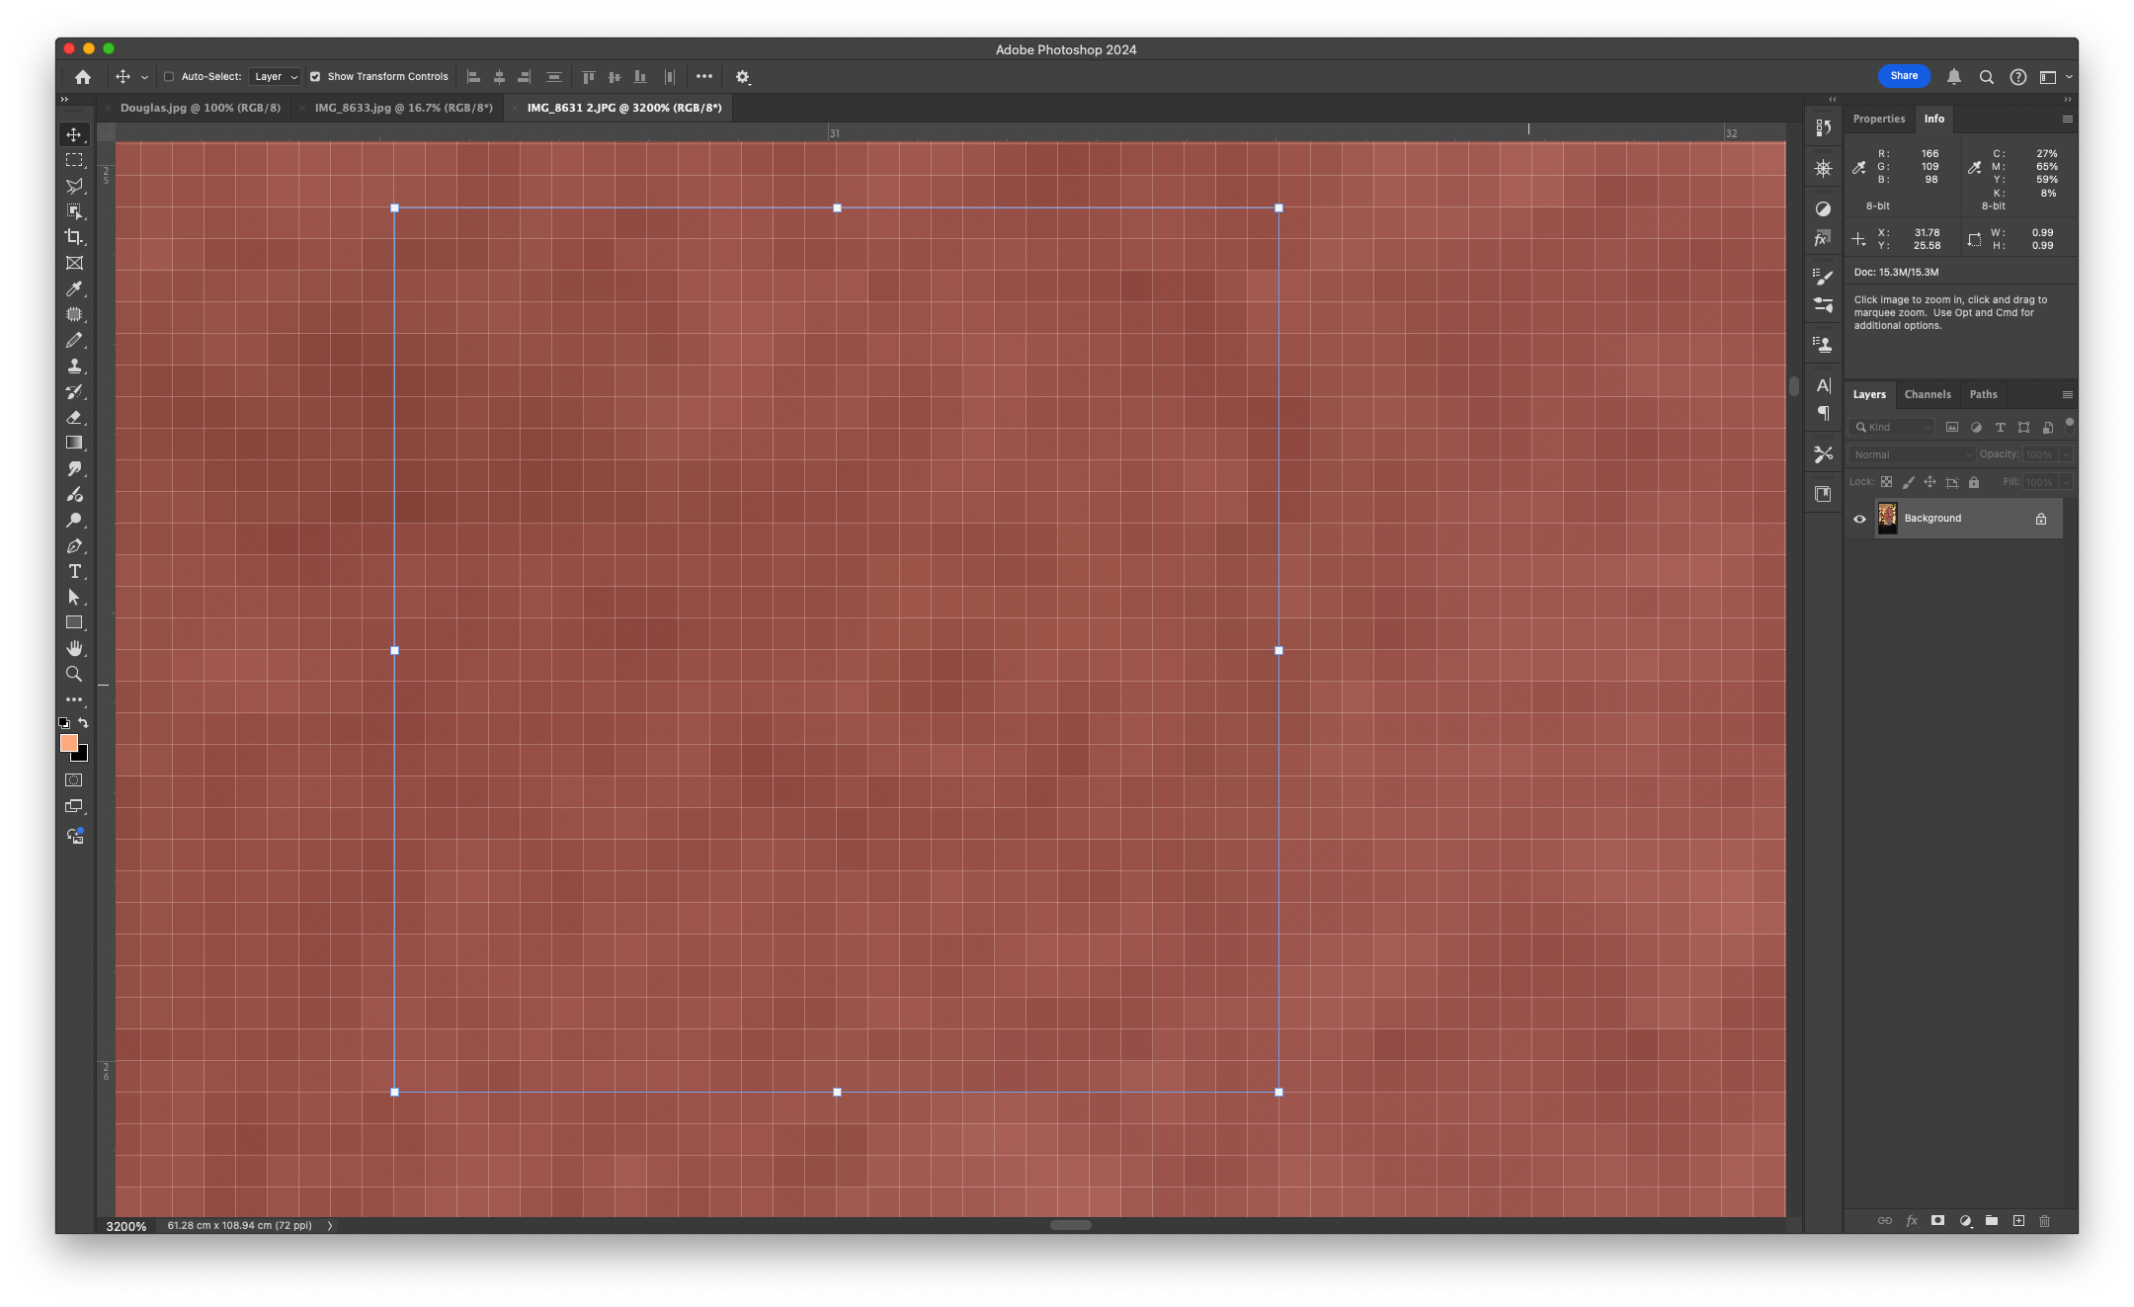This screenshot has height=1307, width=2134.
Task: Switch to the Channels tab
Action: click(x=1927, y=394)
